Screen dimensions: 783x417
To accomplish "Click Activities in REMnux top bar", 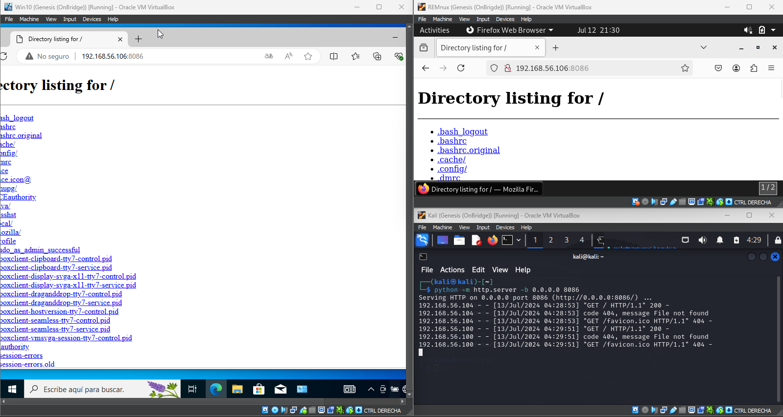I will pyautogui.click(x=434, y=30).
